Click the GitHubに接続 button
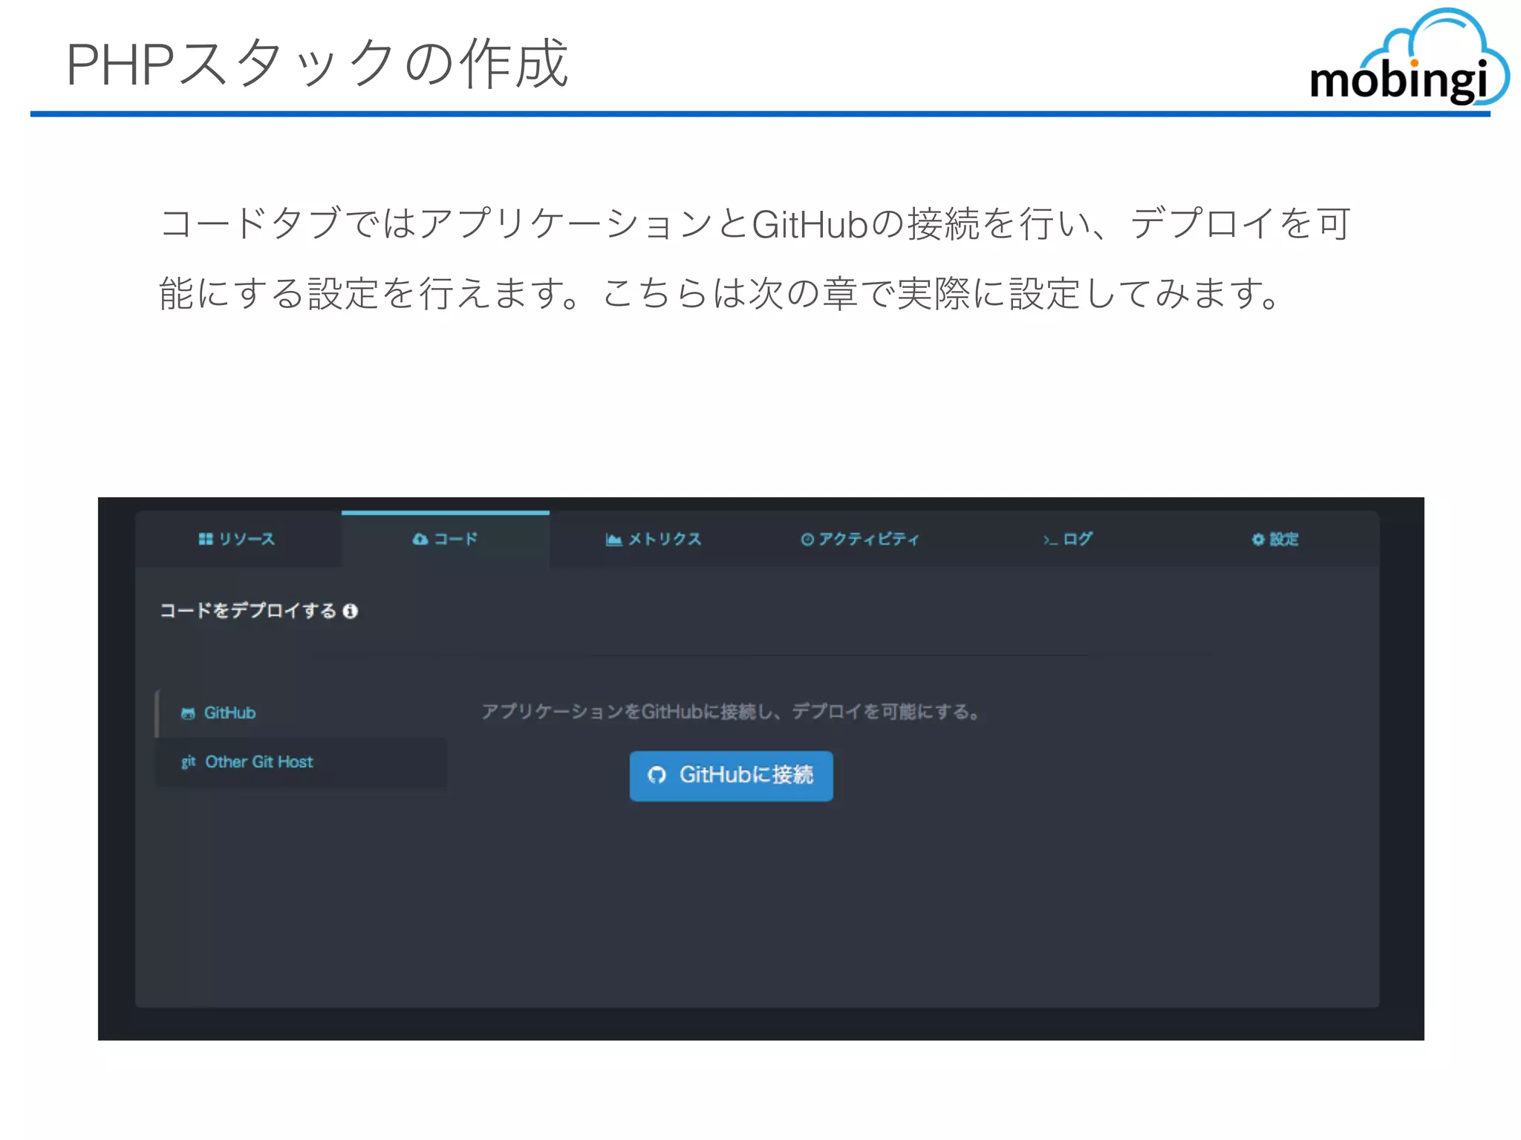This screenshot has height=1140, width=1521. click(x=731, y=776)
